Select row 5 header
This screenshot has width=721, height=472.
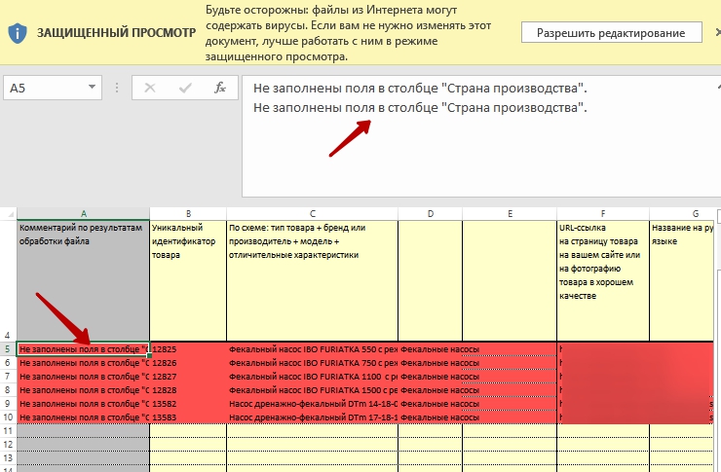click(8, 349)
